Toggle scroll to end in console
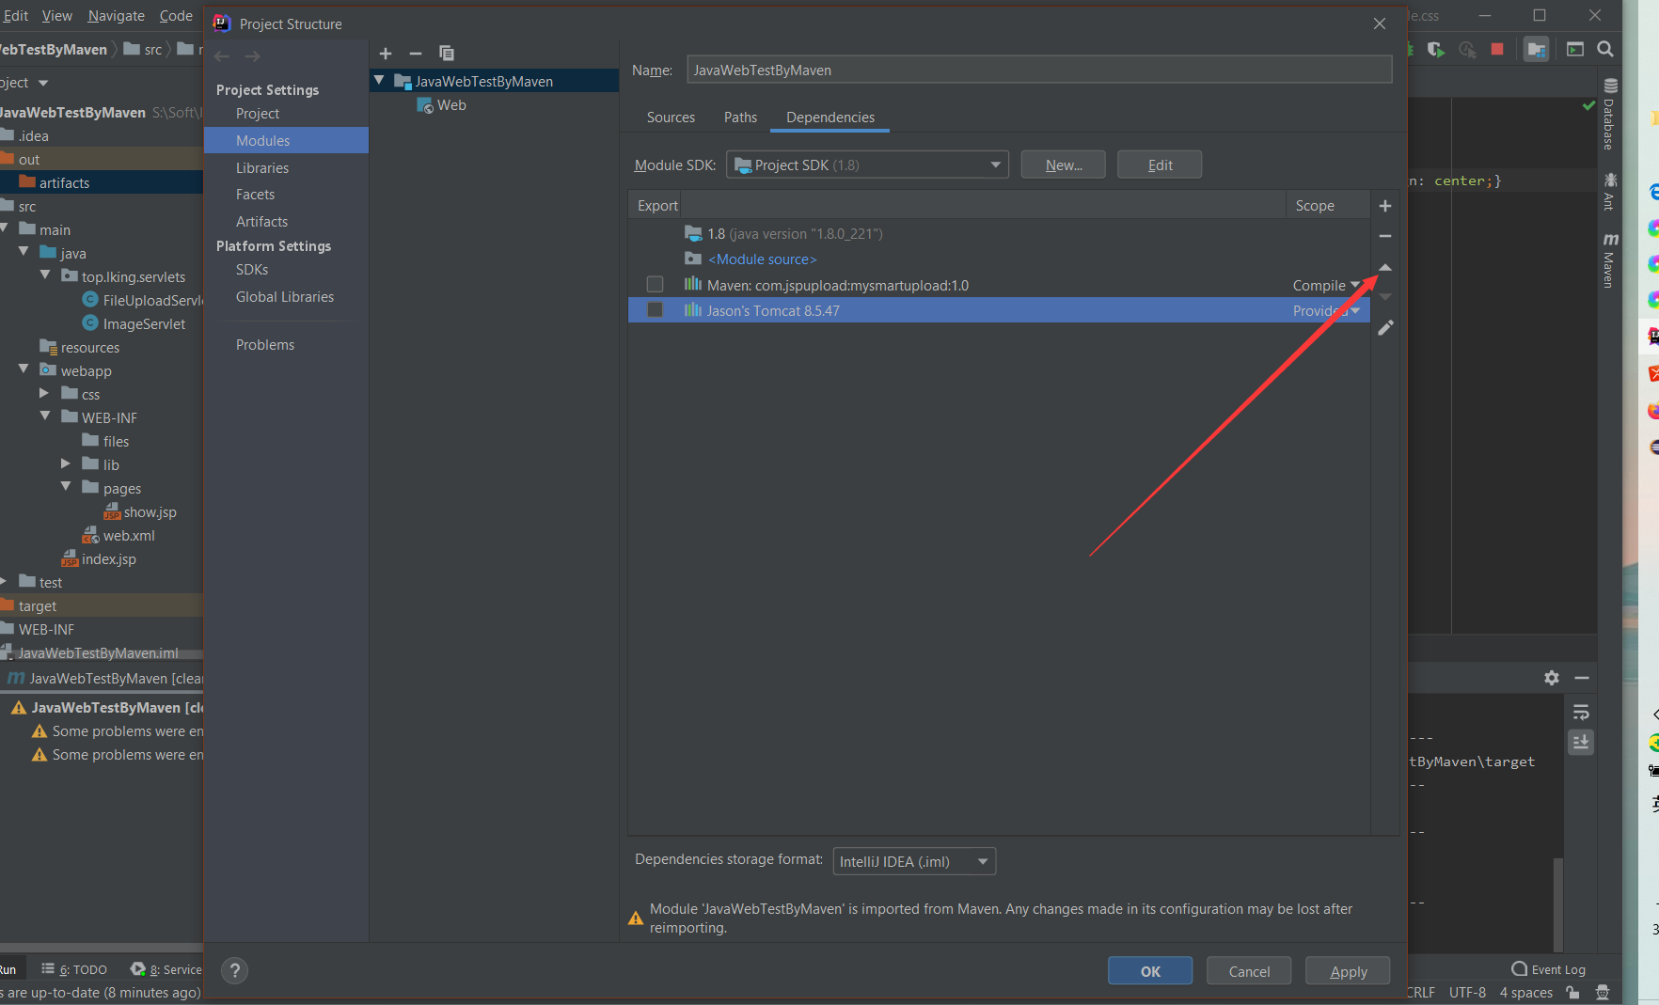The image size is (1659, 1005). [1581, 742]
